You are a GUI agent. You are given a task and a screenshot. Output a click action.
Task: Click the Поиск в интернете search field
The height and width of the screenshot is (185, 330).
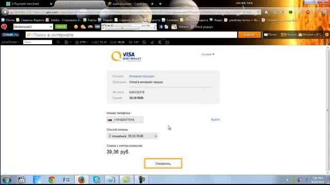[x=131, y=35]
